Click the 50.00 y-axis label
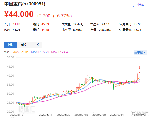The image size is (150, 118). (10, 57)
